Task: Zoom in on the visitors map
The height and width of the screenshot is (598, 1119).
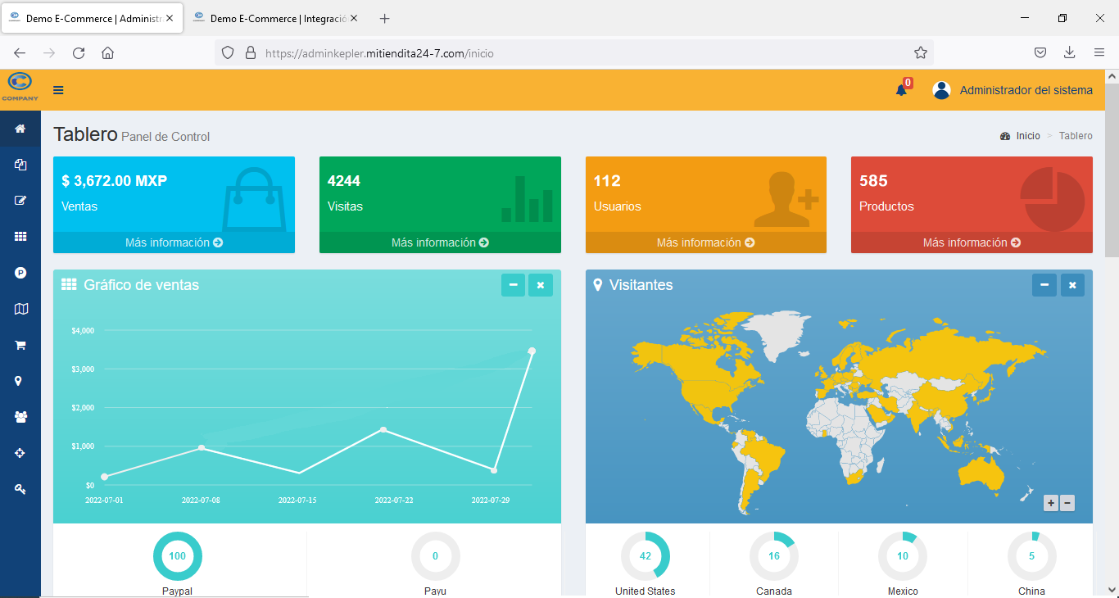Action: point(1050,503)
